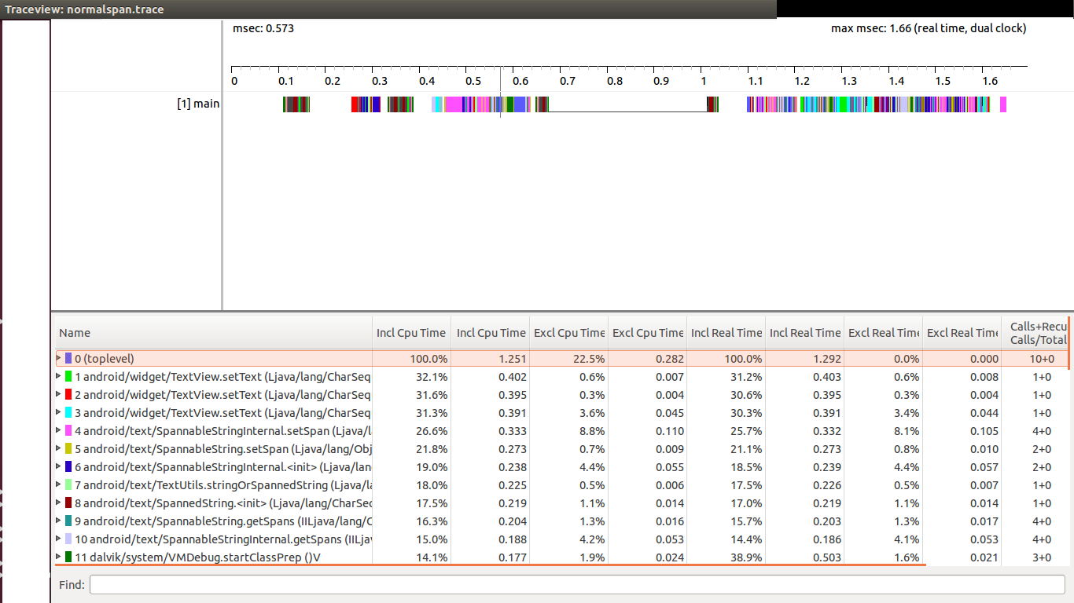Click the Excl Cpu Time header above 22.5%
Screen dimensions: 1074x603
coord(568,333)
